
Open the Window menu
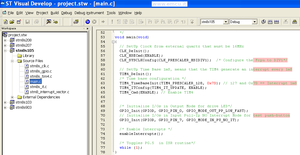click(125, 13)
